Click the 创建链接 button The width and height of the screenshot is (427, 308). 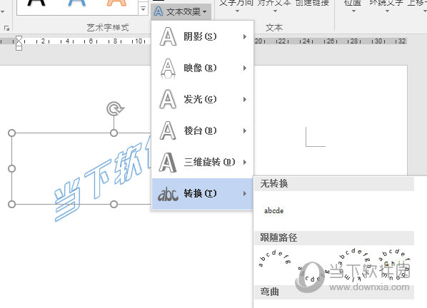[312, 3]
